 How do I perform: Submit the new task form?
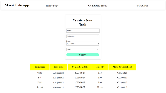82,55
